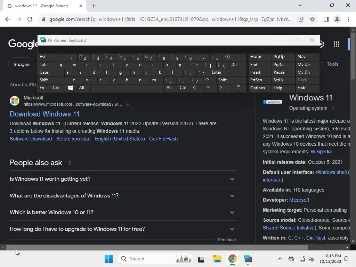
Task: Tap the right arrow key on the On-Screen Keyboard
Action: [x=220, y=88]
